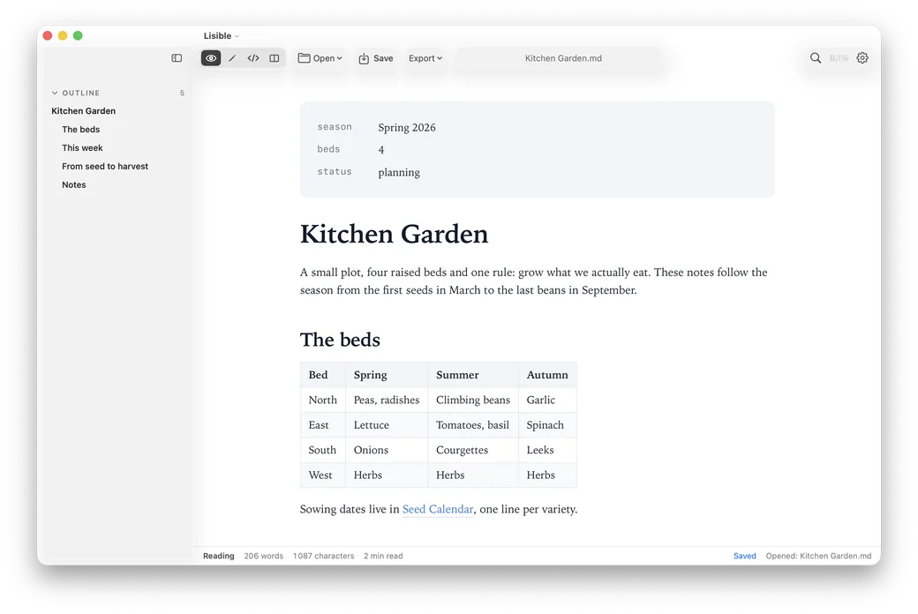Click the Leeks table cell
The height and width of the screenshot is (614, 918).
(547, 450)
